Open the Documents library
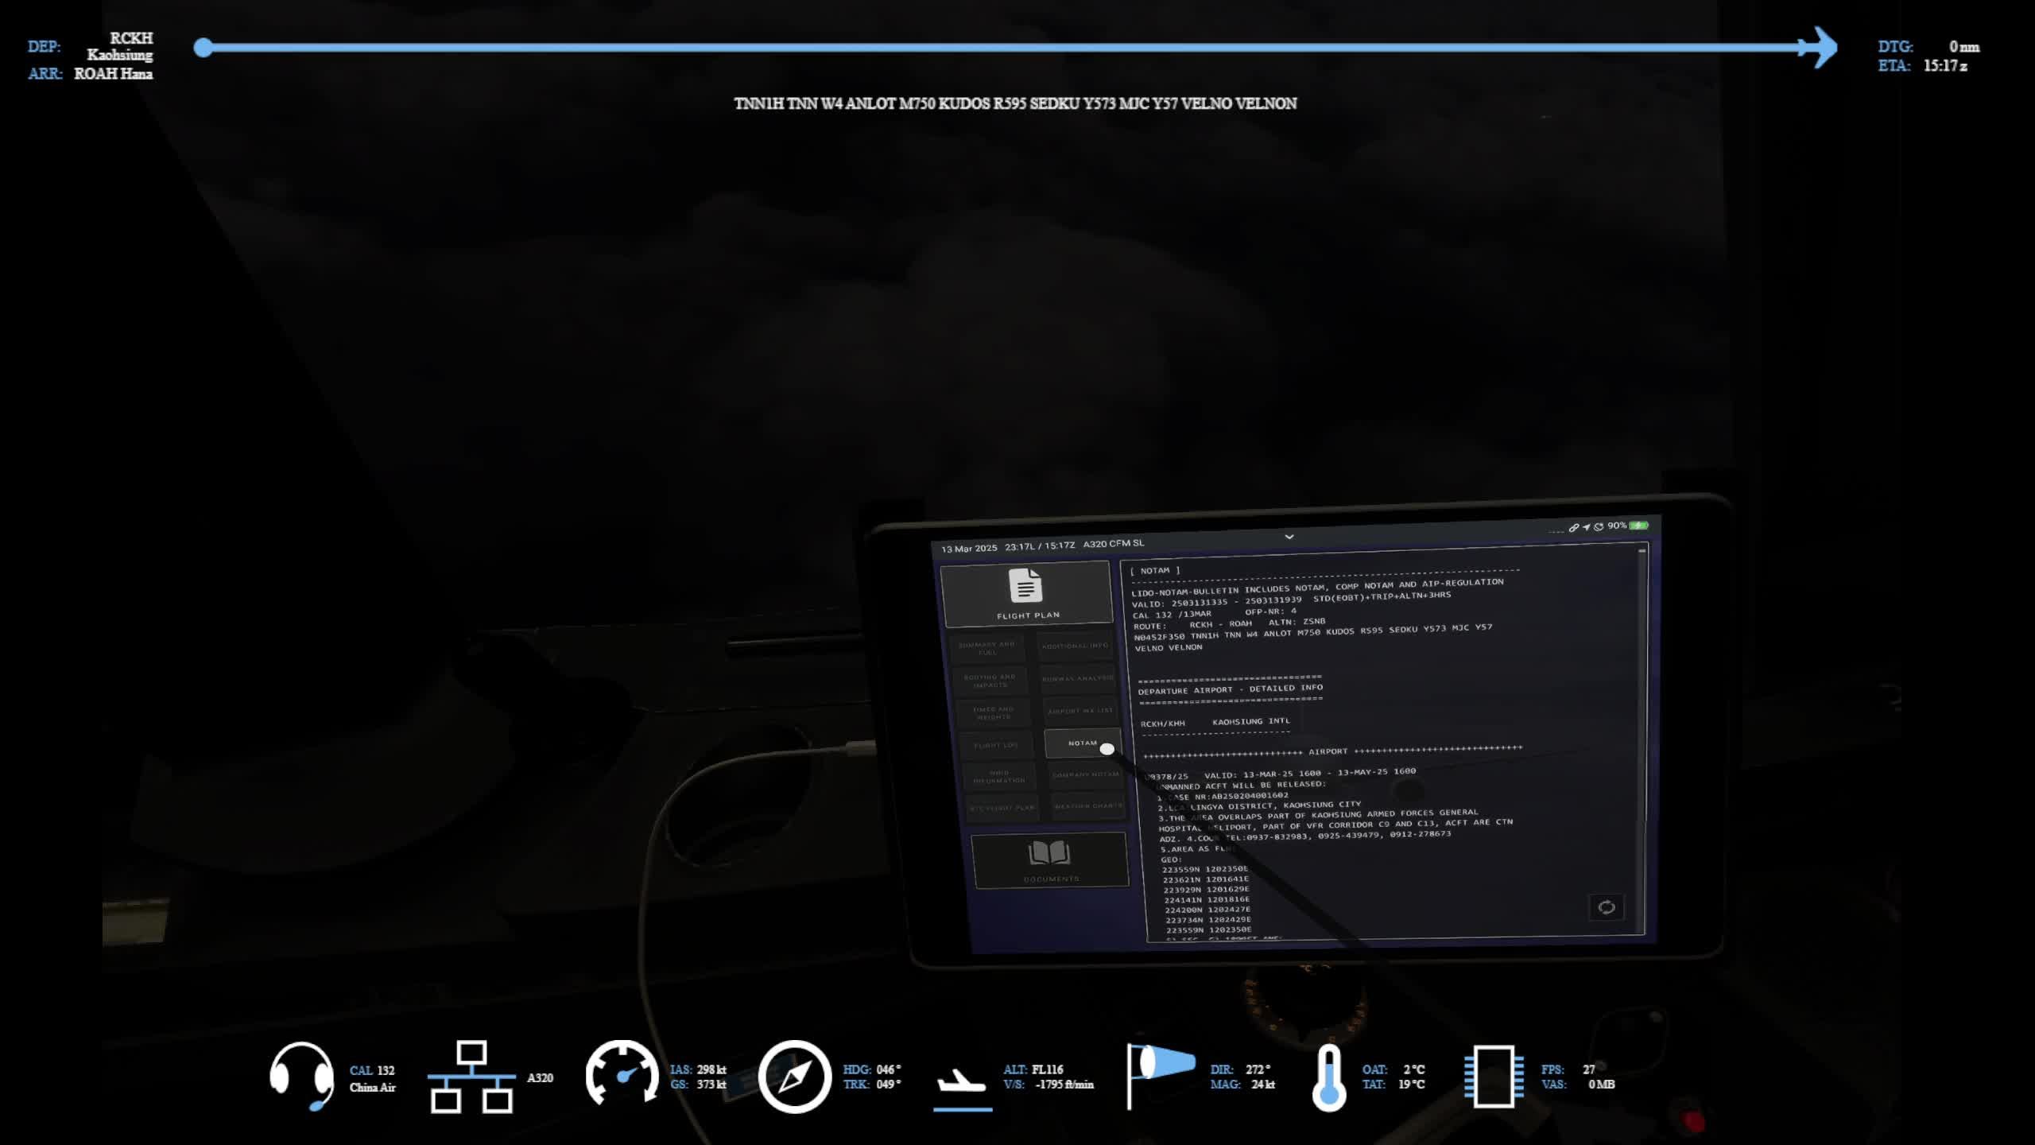This screenshot has height=1145, width=2035. pyautogui.click(x=1051, y=860)
